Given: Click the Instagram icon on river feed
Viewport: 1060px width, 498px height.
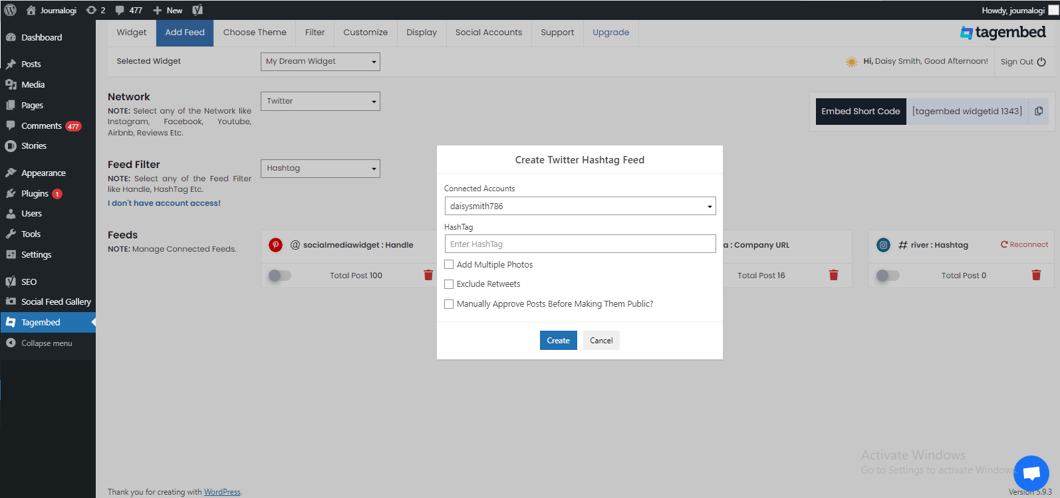Looking at the screenshot, I should point(883,245).
